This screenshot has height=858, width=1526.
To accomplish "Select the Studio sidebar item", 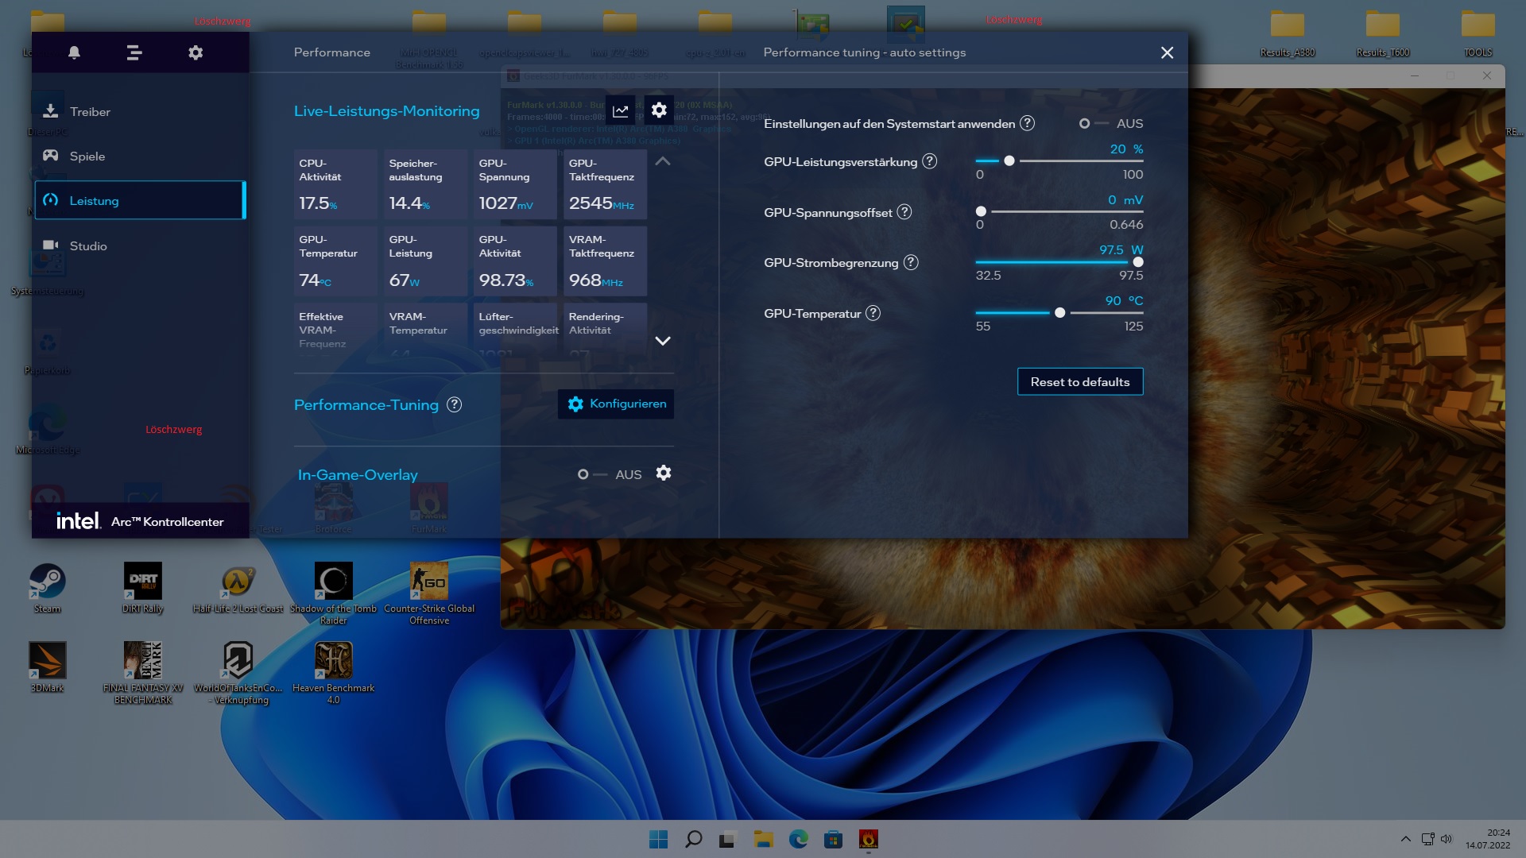I will (x=87, y=245).
